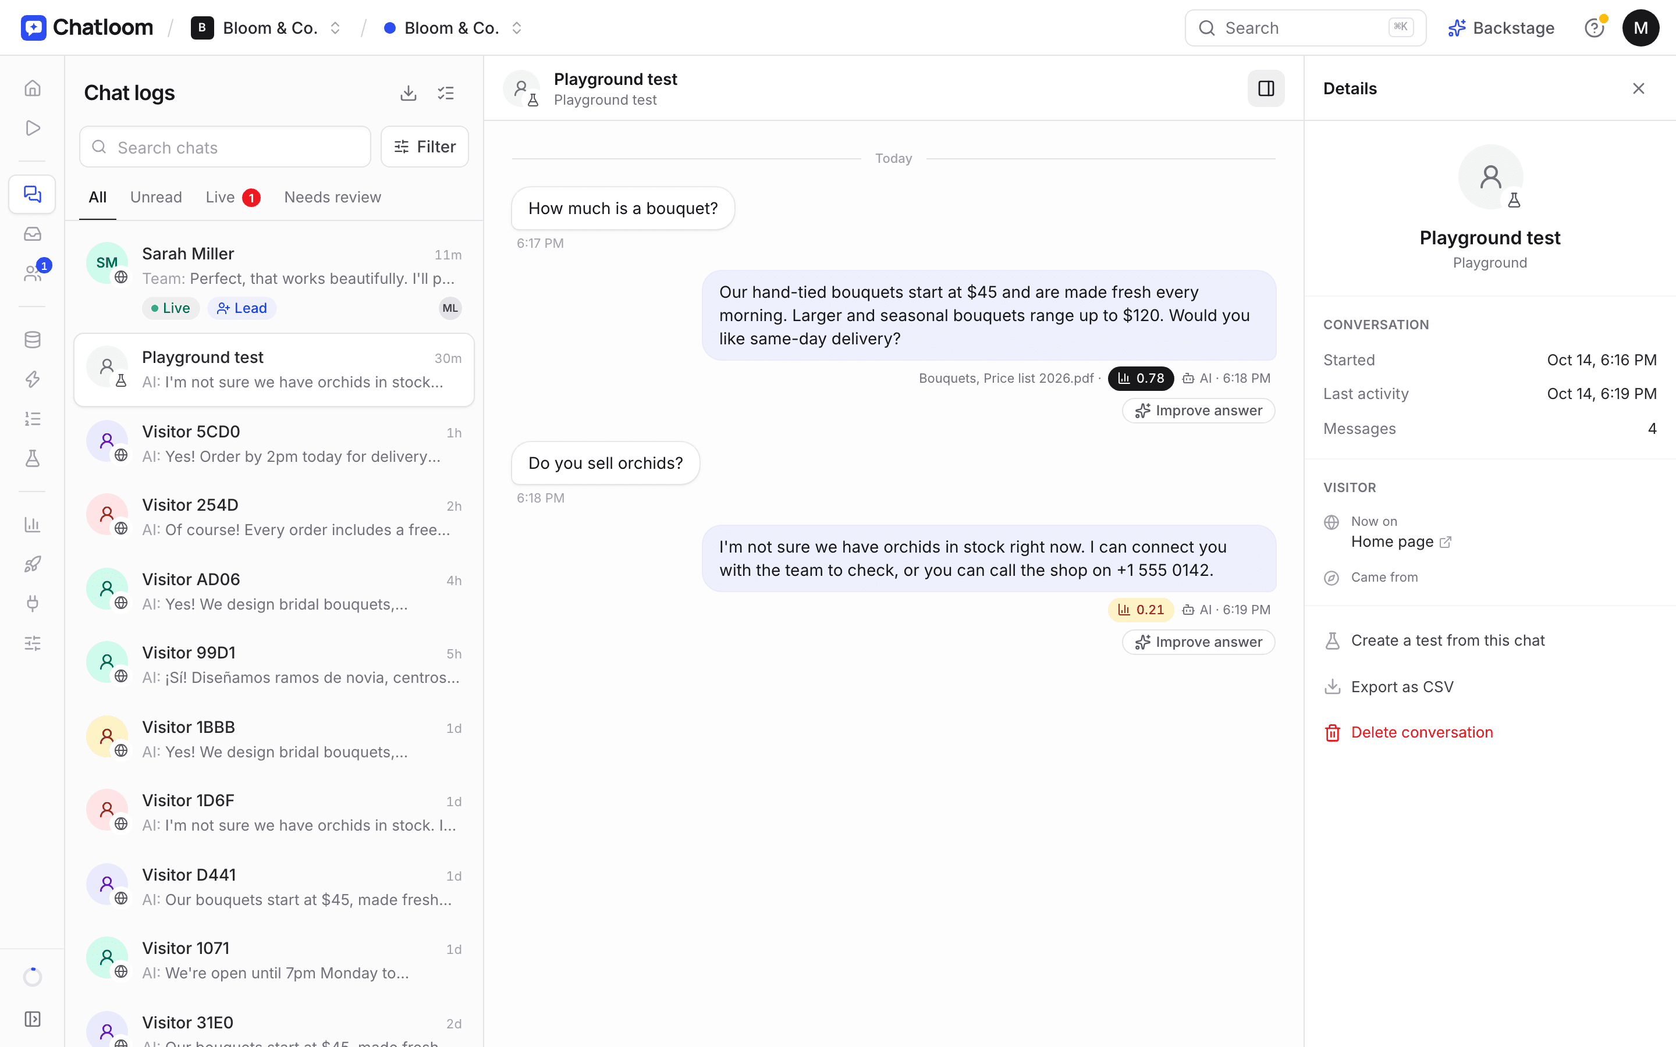This screenshot has width=1676, height=1047.
Task: Click the help question mark icon
Action: click(1595, 28)
